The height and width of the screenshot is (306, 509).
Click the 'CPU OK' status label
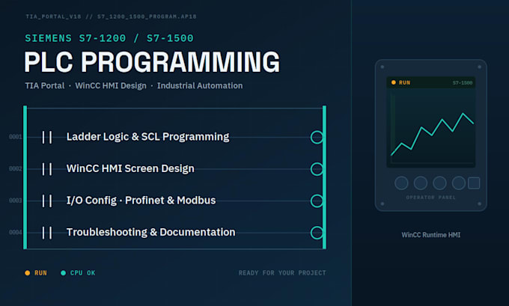pyautogui.click(x=83, y=273)
